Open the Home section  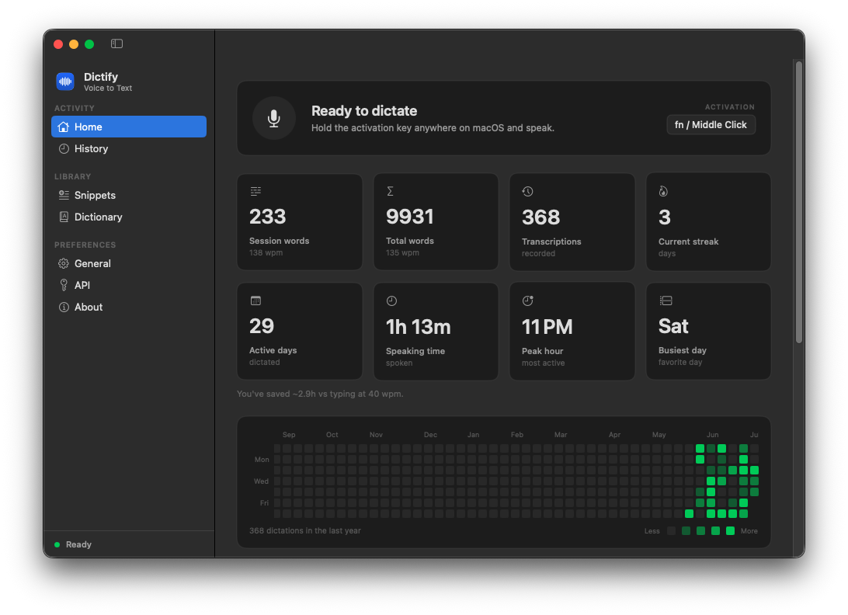(x=129, y=127)
